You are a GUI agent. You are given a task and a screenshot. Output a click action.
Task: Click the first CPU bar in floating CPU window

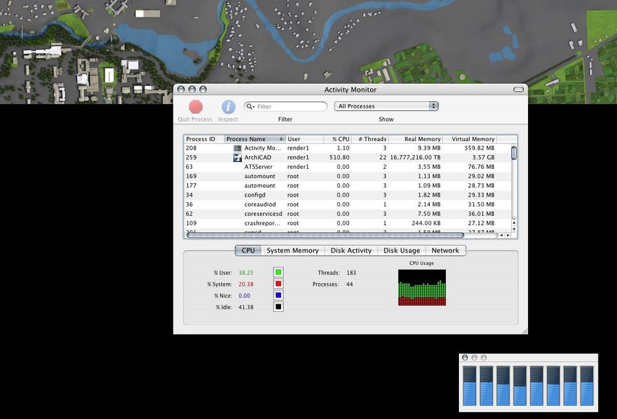point(469,386)
